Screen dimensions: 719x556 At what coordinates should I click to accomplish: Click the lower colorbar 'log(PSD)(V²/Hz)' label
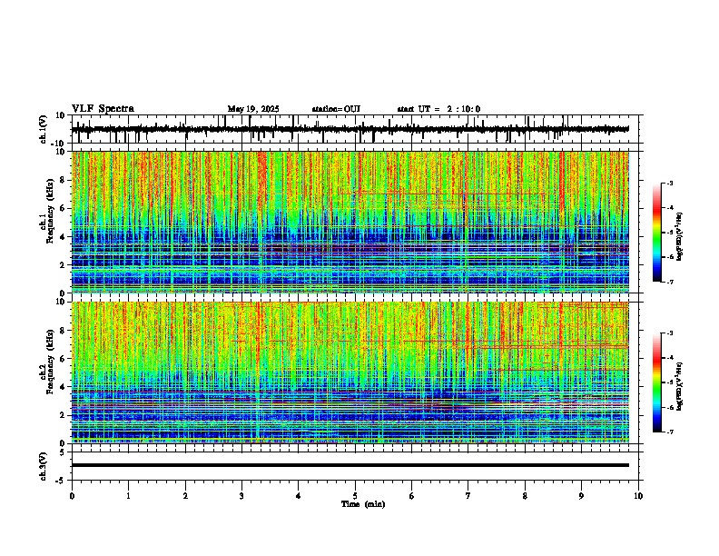pos(680,387)
